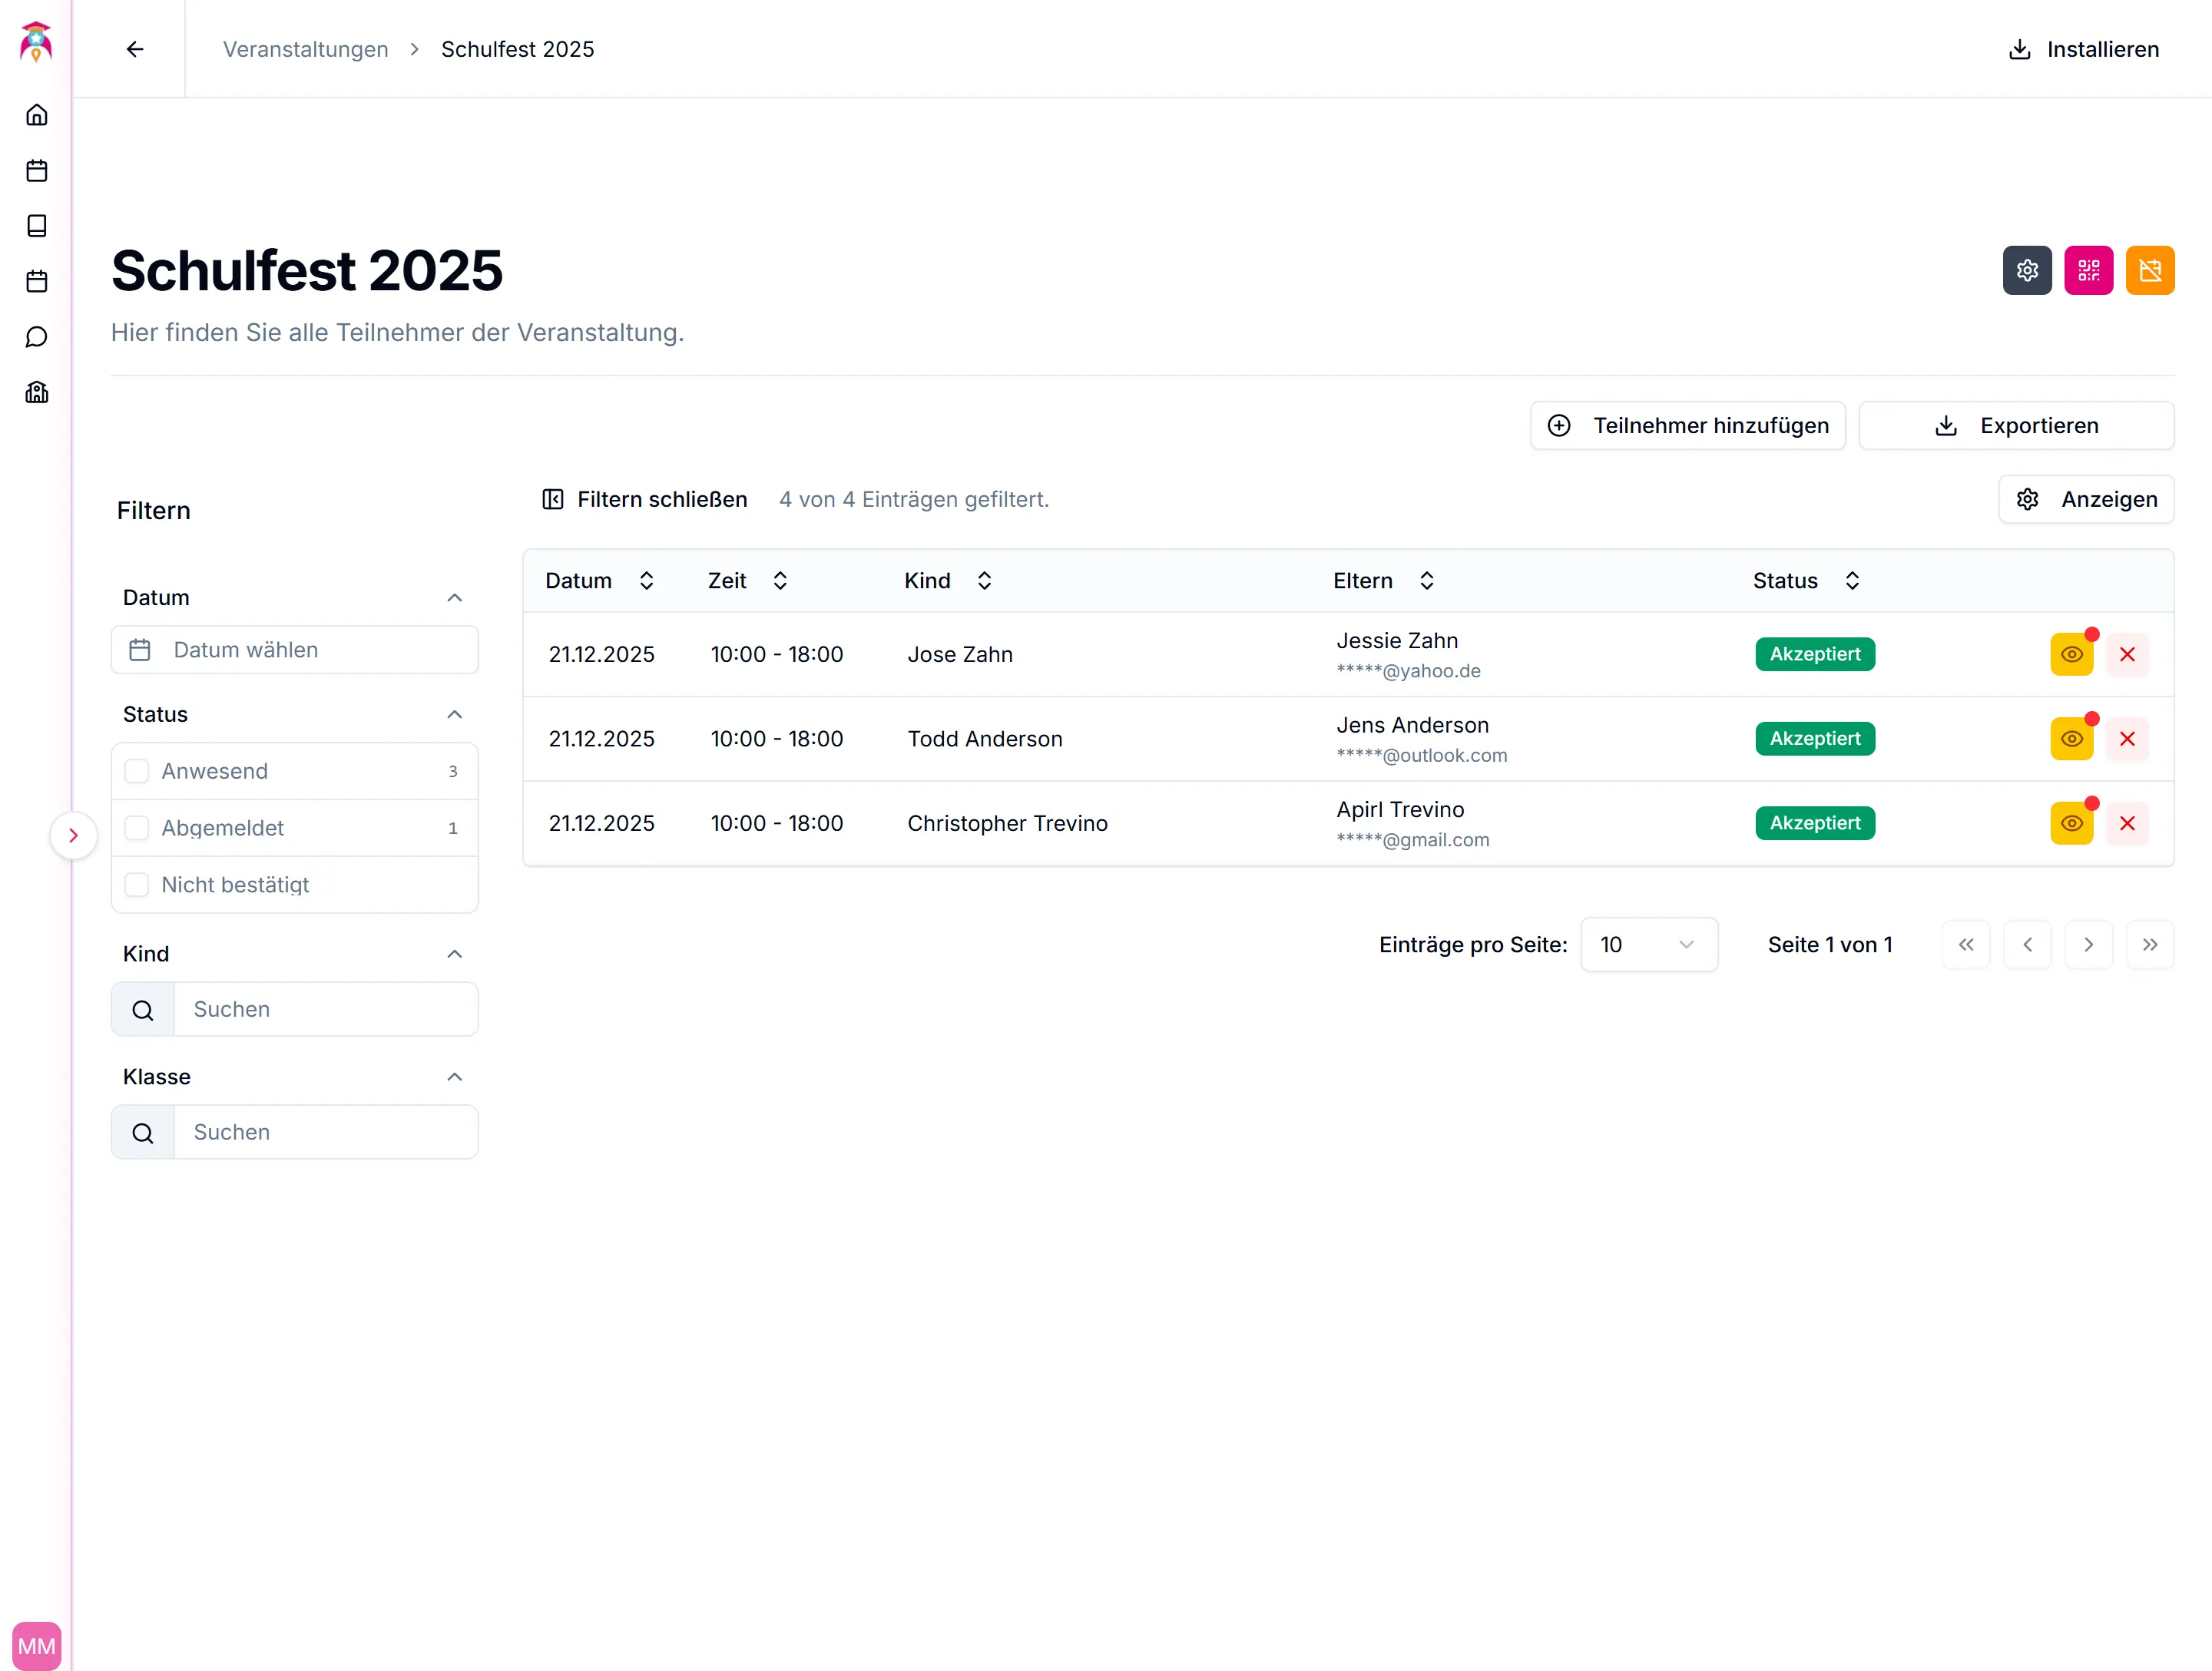Image resolution: width=2212 pixels, height=1671 pixels.
Task: Check the Anwesend status filter
Action: [137, 771]
